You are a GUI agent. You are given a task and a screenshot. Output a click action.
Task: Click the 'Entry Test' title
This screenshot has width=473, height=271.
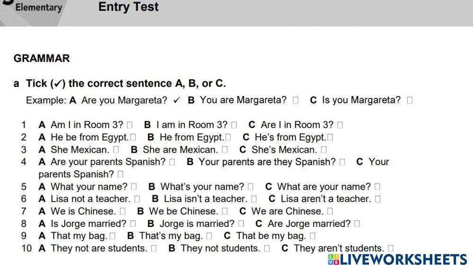point(128,7)
